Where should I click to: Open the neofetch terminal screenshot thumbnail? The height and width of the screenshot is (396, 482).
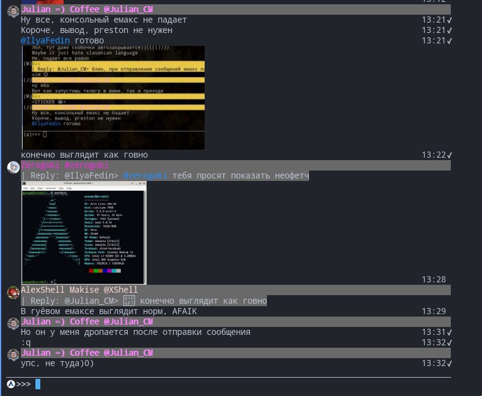[x=84, y=233]
